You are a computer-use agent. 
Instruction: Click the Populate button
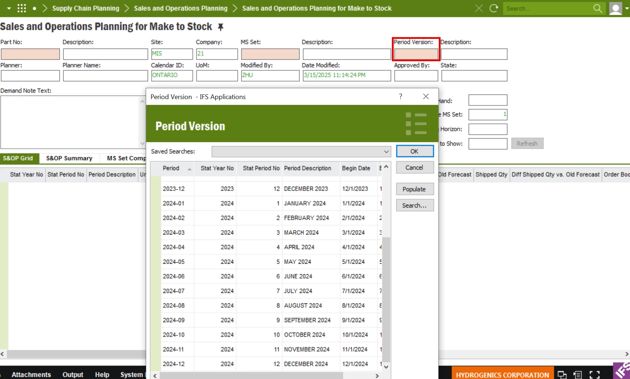[x=415, y=189]
